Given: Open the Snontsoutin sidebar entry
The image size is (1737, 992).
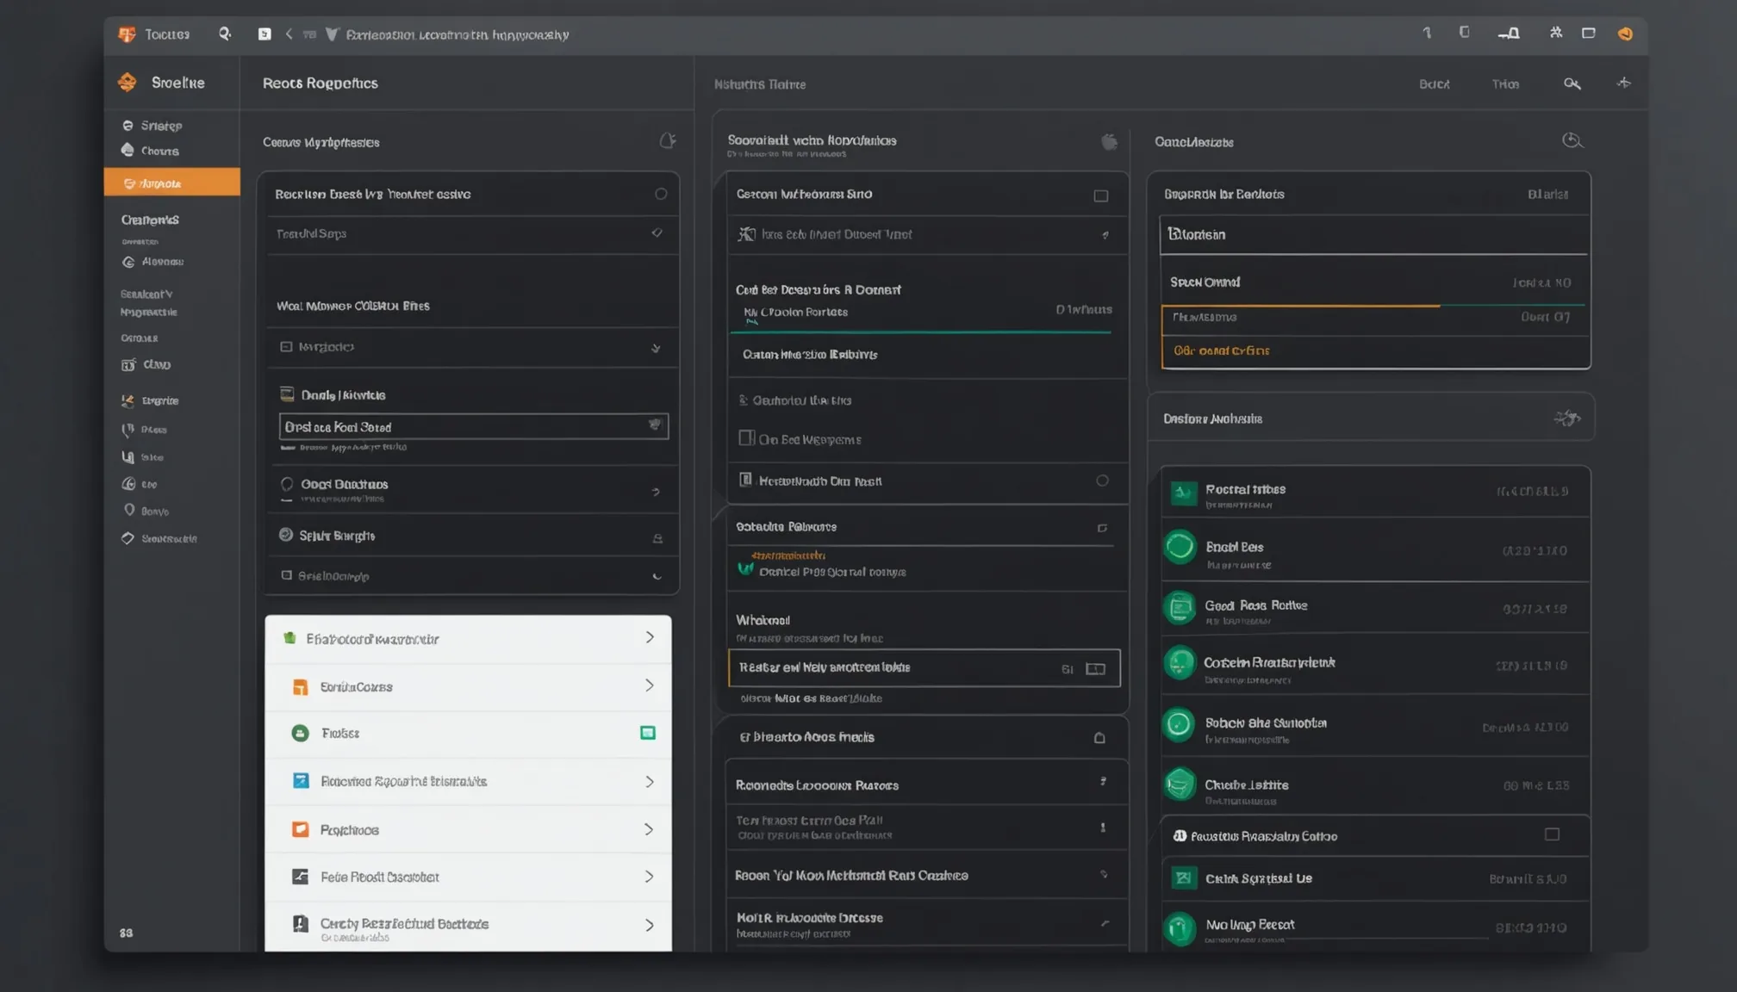Looking at the screenshot, I should pyautogui.click(x=160, y=538).
